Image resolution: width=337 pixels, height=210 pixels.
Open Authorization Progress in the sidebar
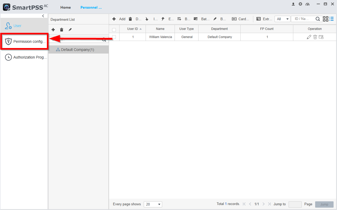point(26,57)
